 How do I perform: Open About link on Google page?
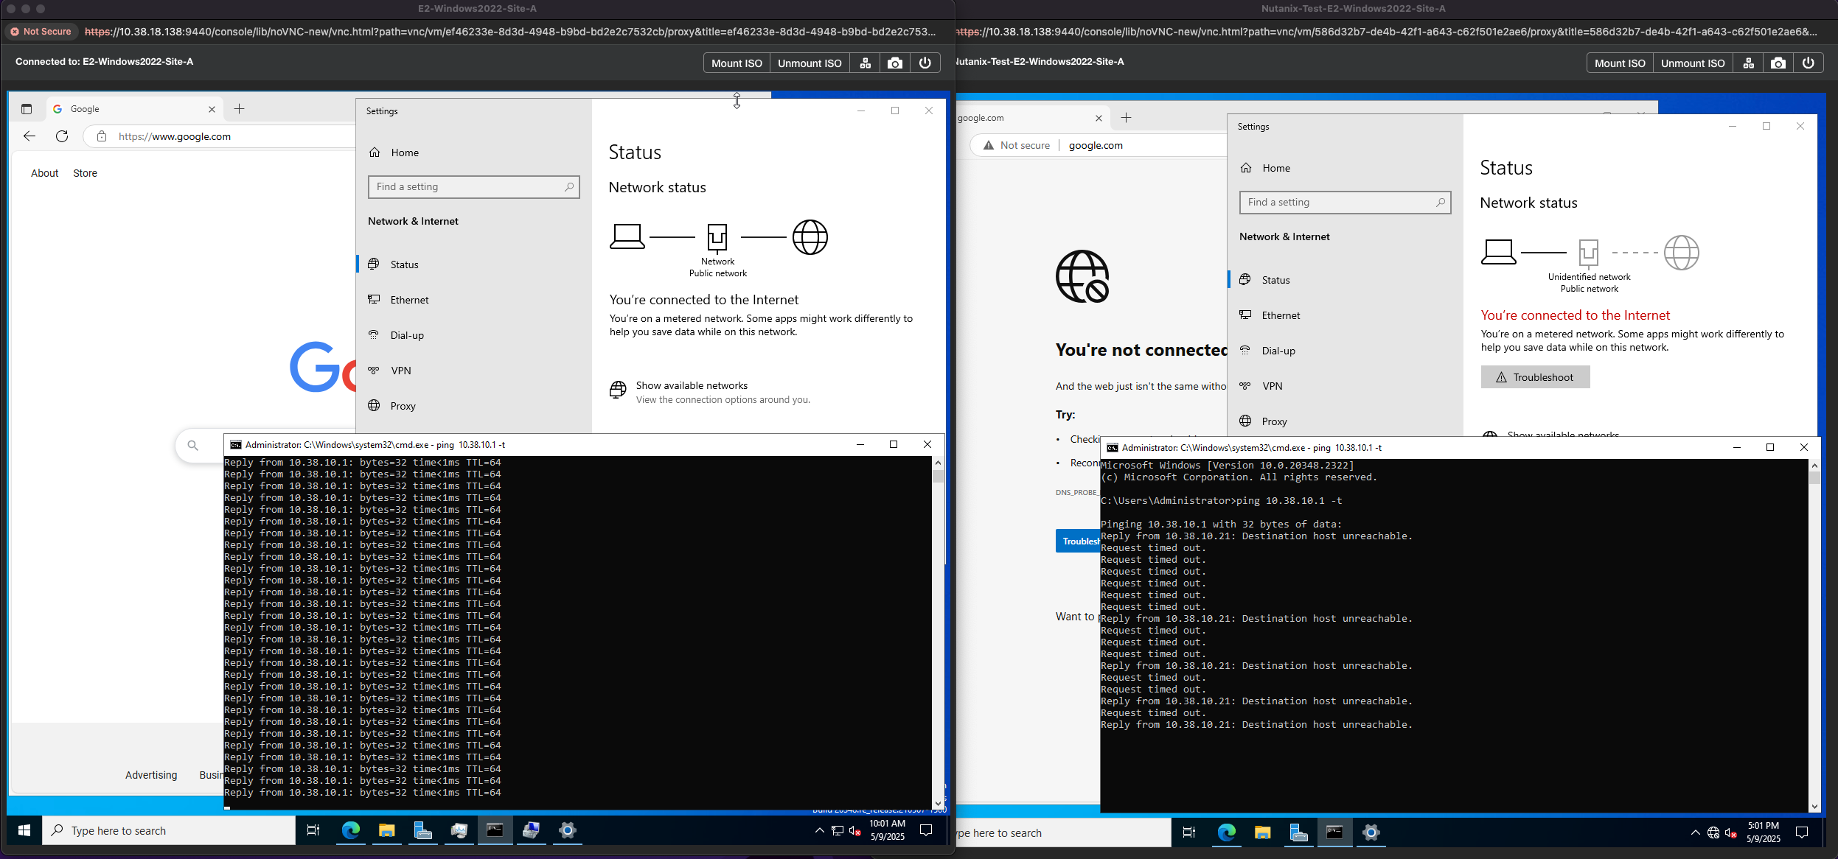click(x=44, y=173)
